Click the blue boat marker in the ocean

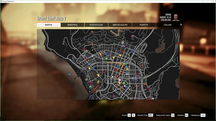point(70,74)
